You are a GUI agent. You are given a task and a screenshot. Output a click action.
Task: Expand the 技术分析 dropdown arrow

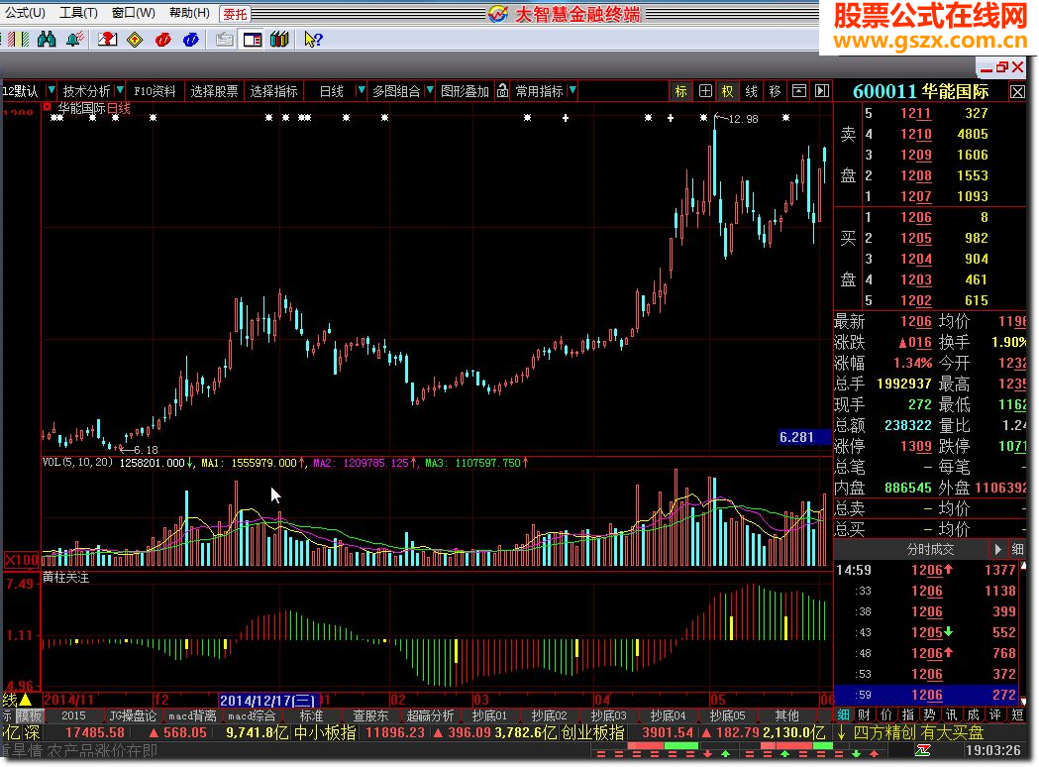point(120,89)
